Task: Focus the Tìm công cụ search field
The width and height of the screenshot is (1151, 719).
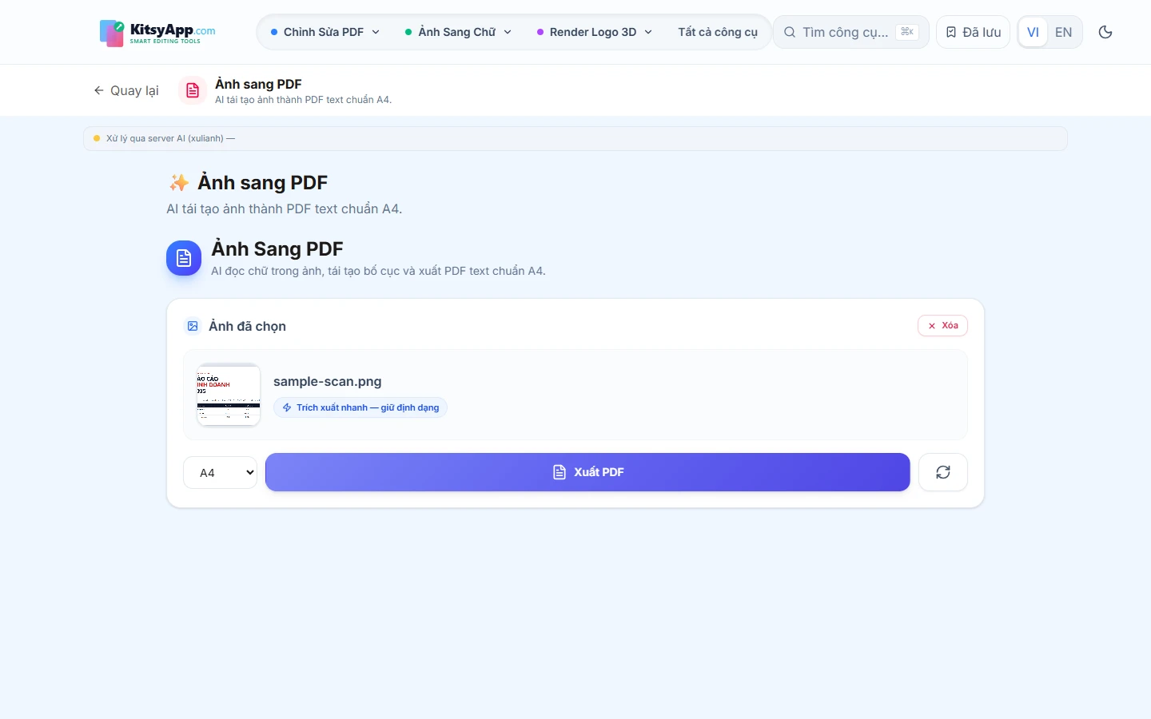Action: point(850,32)
